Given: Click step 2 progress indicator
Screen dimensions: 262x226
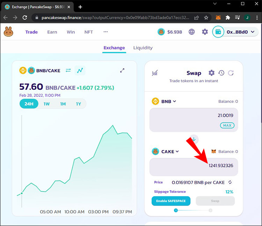Looking at the screenshot, I should click(211, 211).
